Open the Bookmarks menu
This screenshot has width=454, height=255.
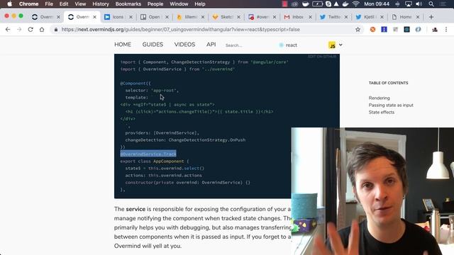tap(128, 4)
